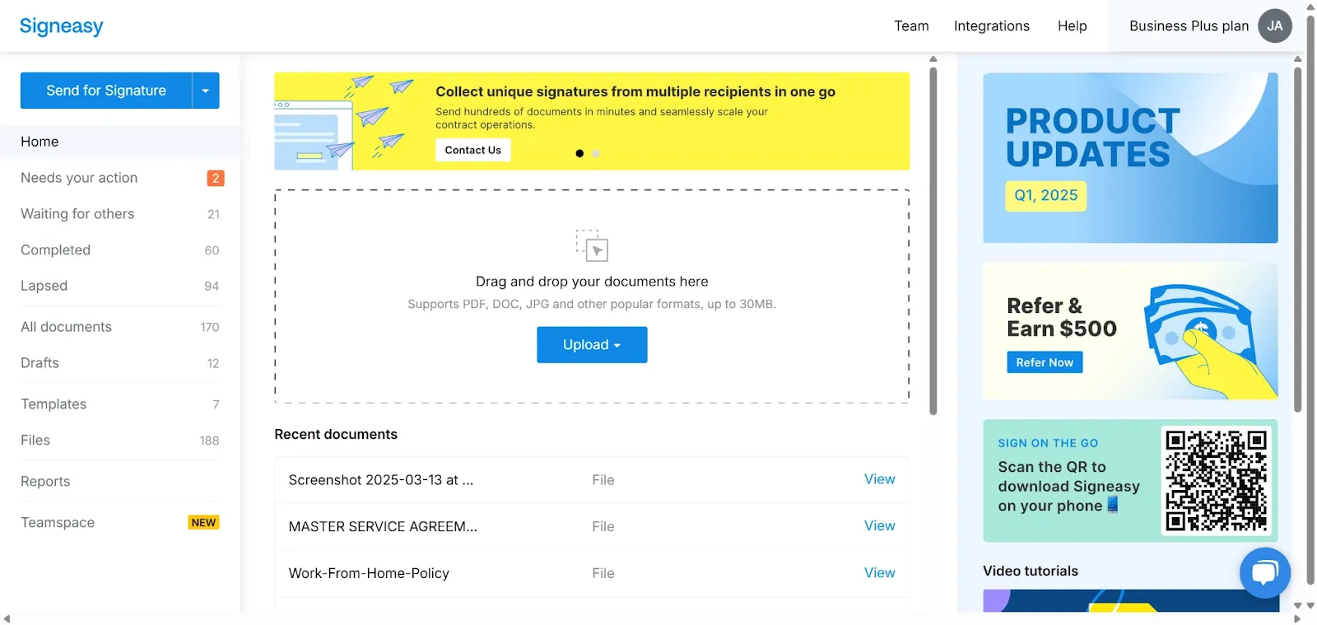Click Screenshot 2025-03-13 at ... file name
Image resolution: width=1317 pixels, height=625 pixels.
(380, 480)
